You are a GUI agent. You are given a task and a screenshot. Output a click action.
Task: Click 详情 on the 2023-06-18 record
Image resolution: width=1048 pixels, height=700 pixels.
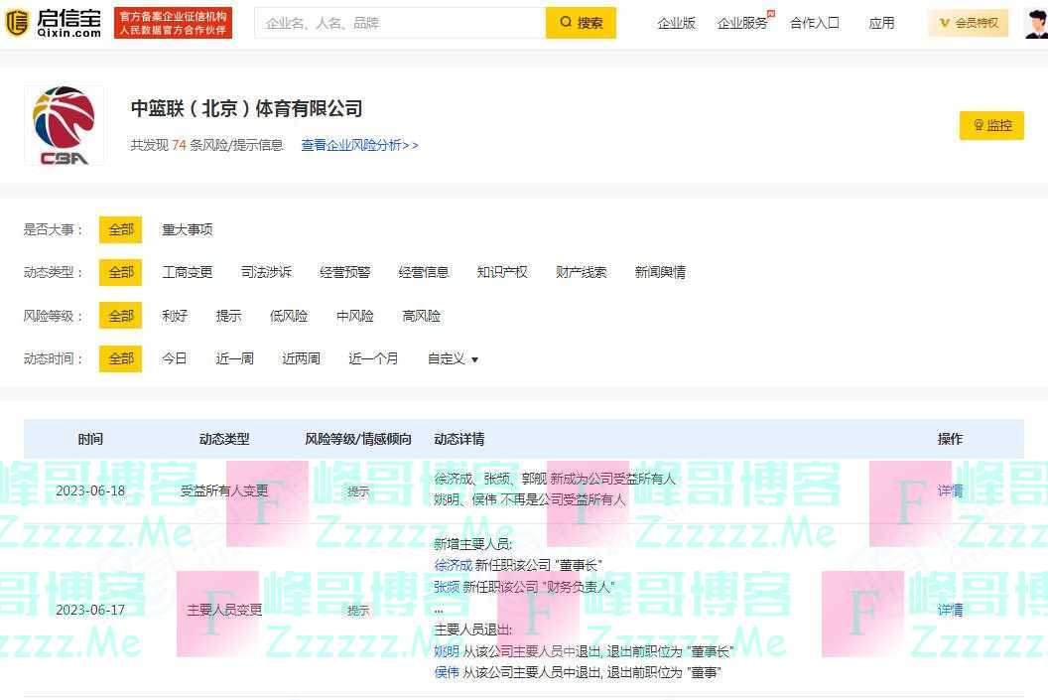[949, 490]
